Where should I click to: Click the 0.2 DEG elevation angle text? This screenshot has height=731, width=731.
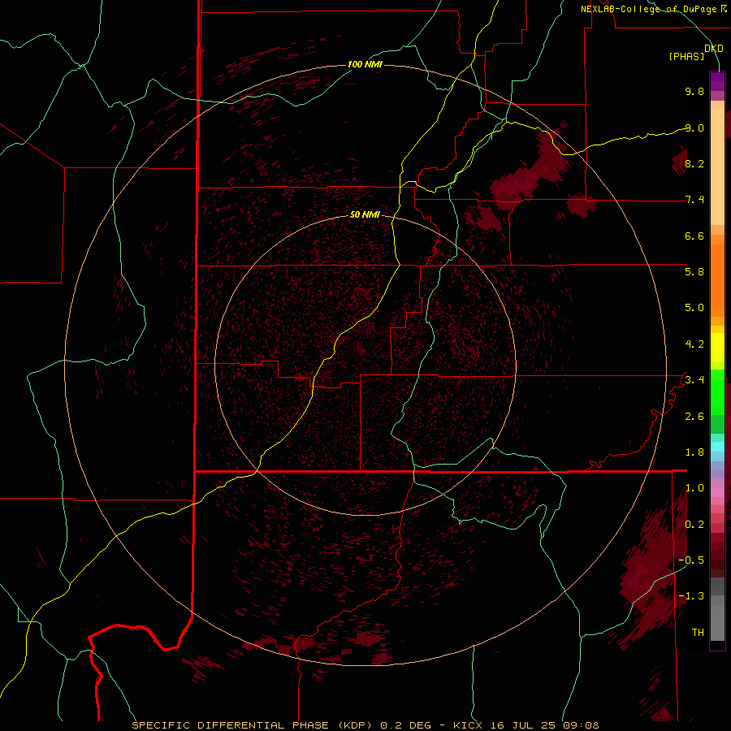tap(405, 725)
